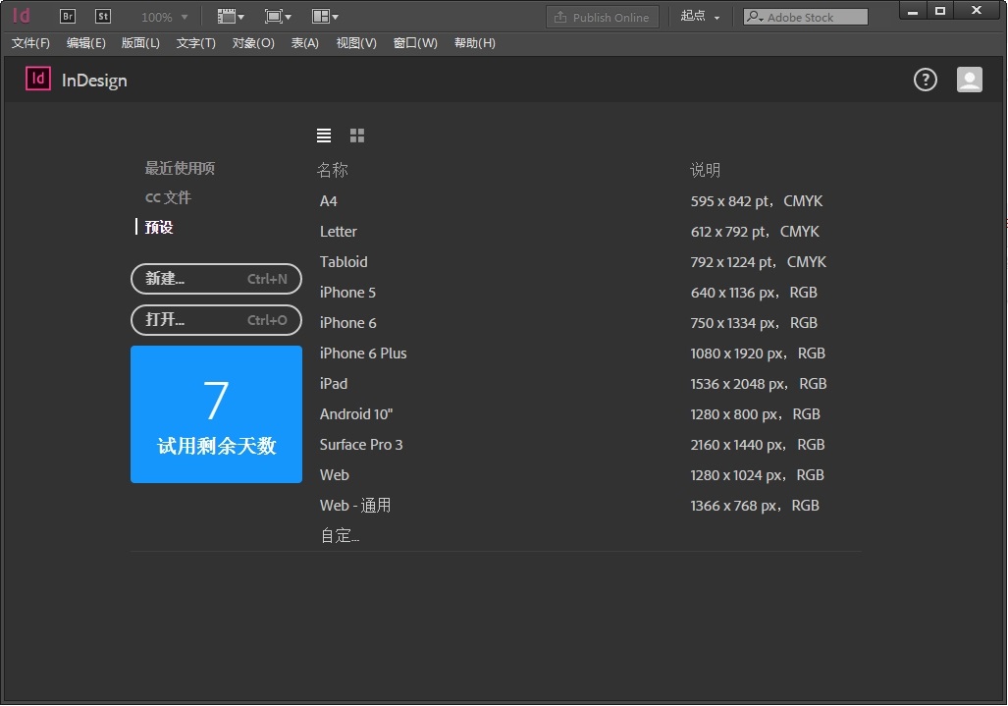Viewport: 1008px width, 706px height.
Task: Click the user profile avatar icon
Action: (970, 81)
